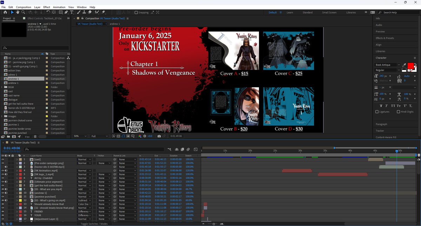Pick the Brush tool
The image size is (421, 226).
point(79,12)
